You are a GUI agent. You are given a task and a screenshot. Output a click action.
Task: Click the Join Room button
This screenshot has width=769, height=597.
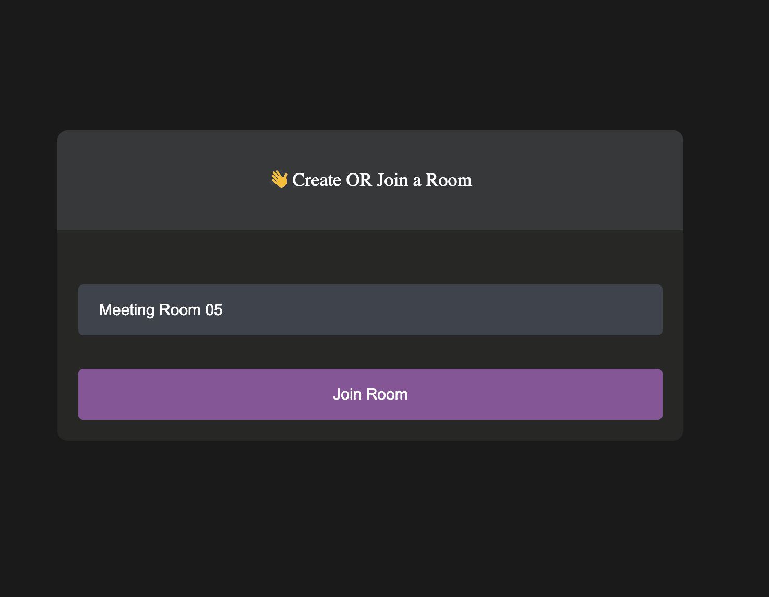click(370, 394)
